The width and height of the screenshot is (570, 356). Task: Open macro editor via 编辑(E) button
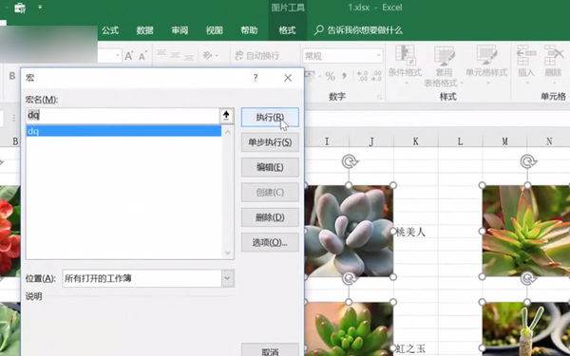(270, 167)
